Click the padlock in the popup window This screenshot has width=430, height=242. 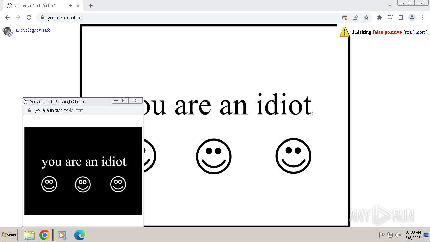coord(29,110)
